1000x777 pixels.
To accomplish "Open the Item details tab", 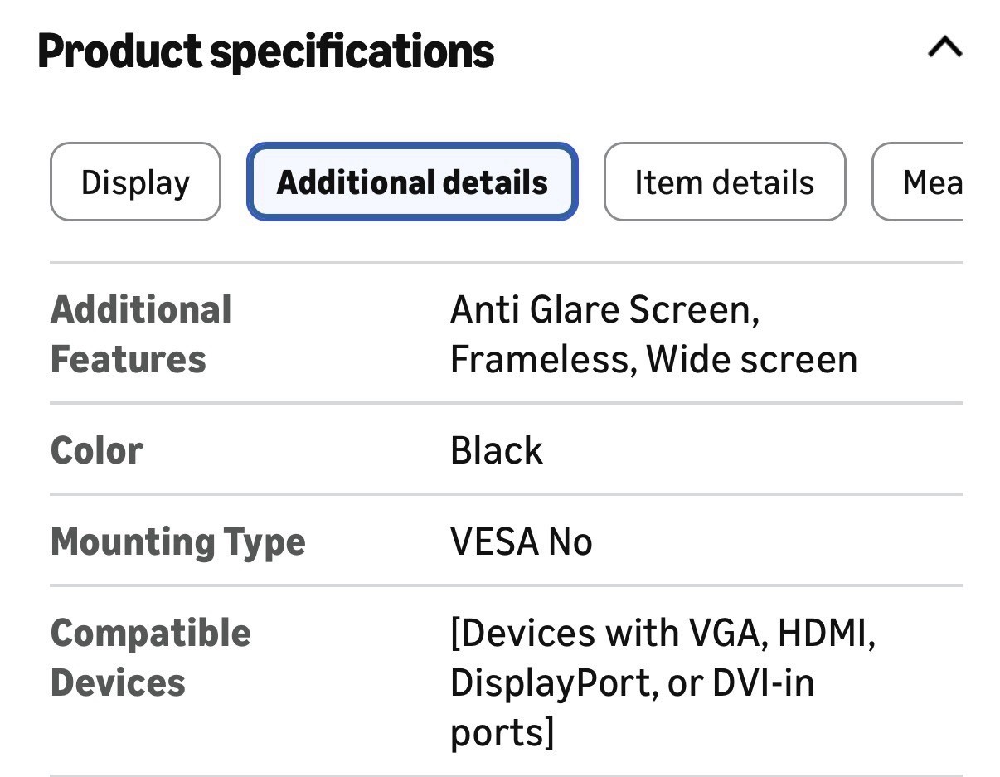I will click(x=724, y=182).
